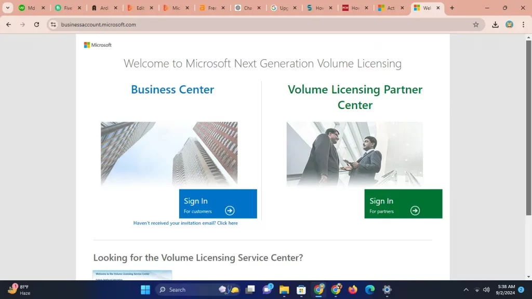Open a new browser tab

click(452, 8)
